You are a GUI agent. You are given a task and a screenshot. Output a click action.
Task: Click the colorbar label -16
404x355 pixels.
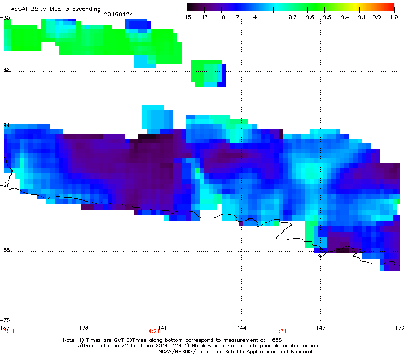(x=186, y=17)
